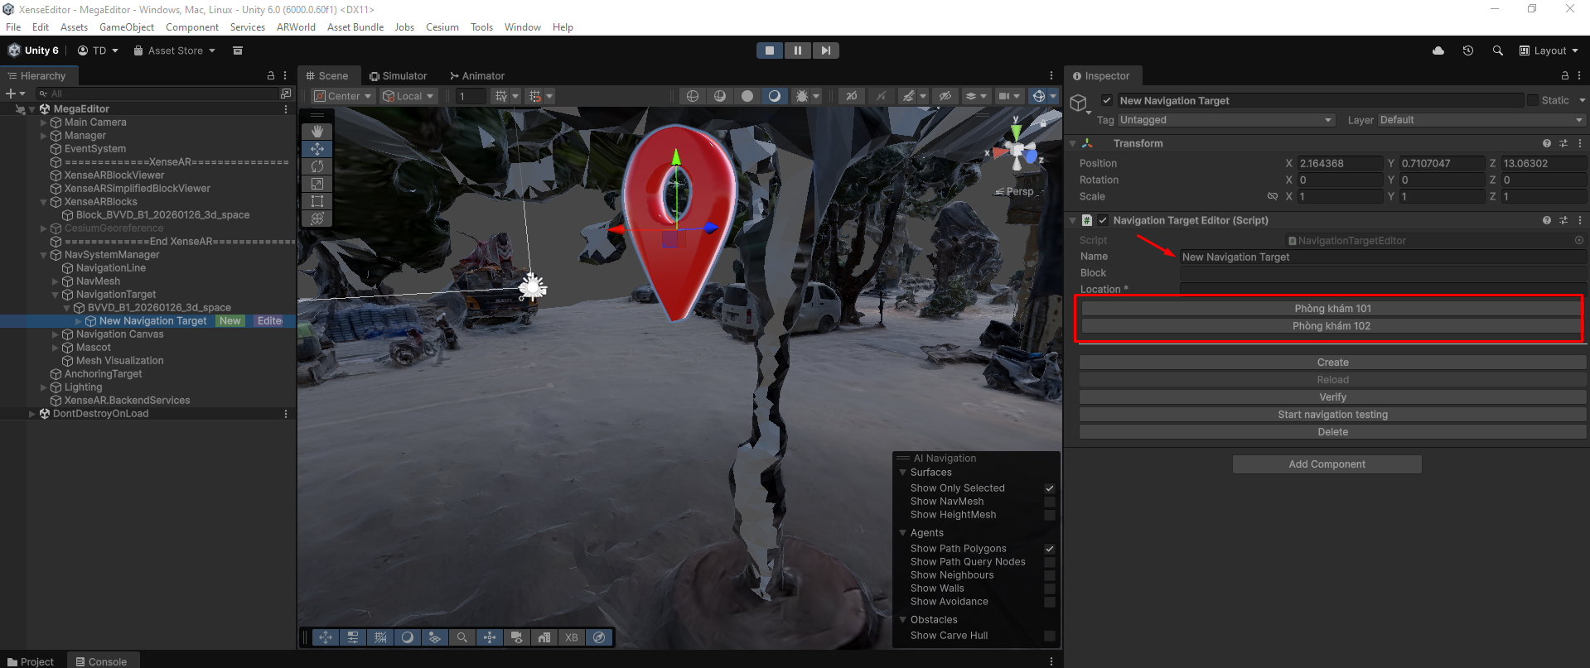This screenshot has width=1590, height=668.
Task: Open the Unity search magnifier icon
Action: (x=1497, y=50)
